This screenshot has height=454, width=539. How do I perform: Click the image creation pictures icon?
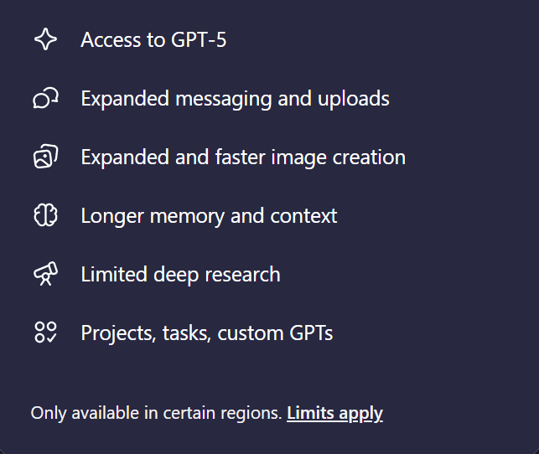(45, 157)
